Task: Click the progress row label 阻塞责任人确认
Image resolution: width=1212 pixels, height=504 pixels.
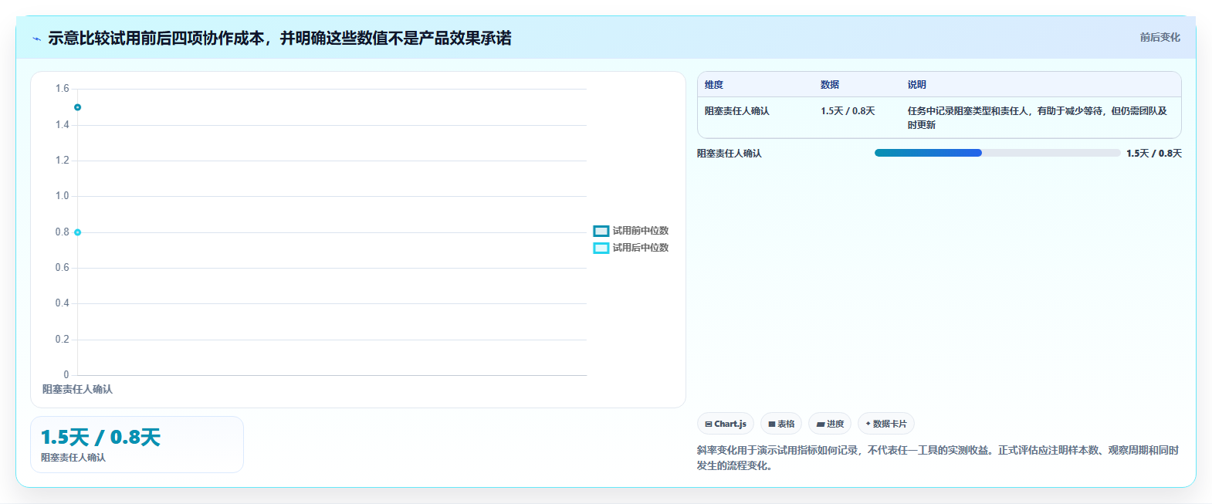Action: 730,154
